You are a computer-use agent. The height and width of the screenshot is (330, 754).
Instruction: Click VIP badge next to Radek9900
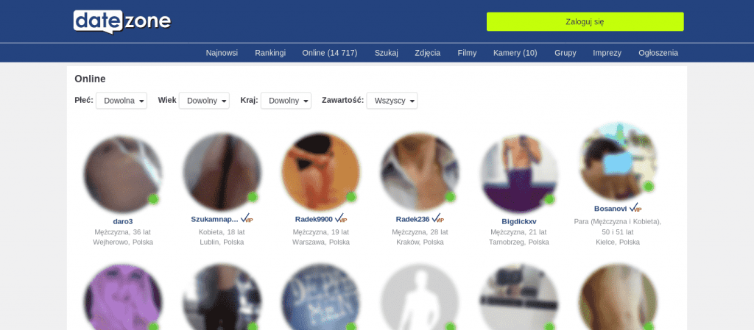click(x=341, y=219)
